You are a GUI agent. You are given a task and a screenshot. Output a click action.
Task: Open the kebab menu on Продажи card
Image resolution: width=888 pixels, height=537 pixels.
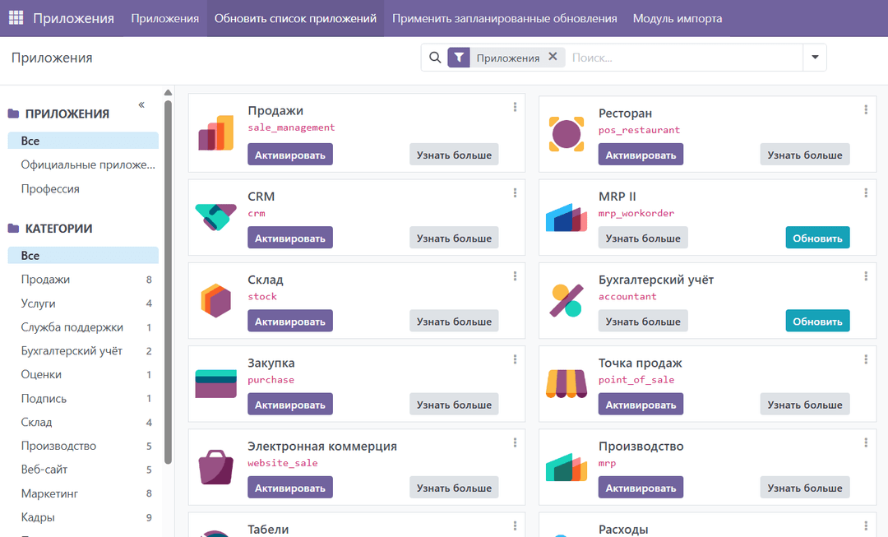(x=515, y=106)
